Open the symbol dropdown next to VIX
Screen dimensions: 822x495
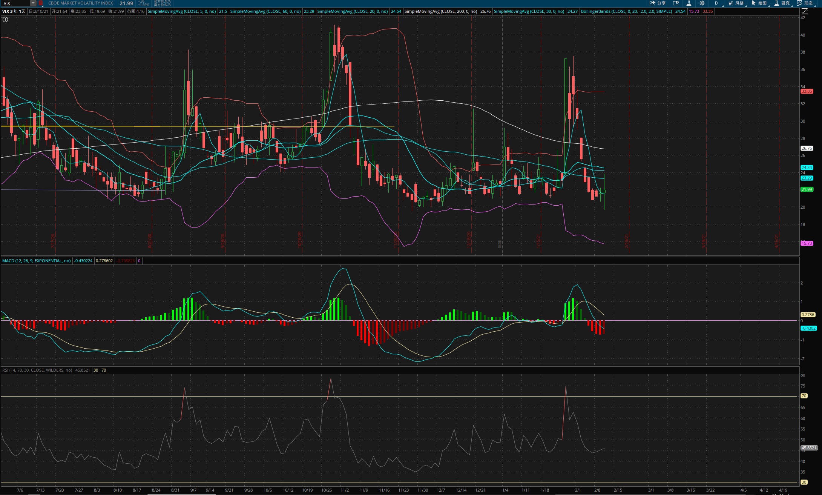click(x=33, y=3)
